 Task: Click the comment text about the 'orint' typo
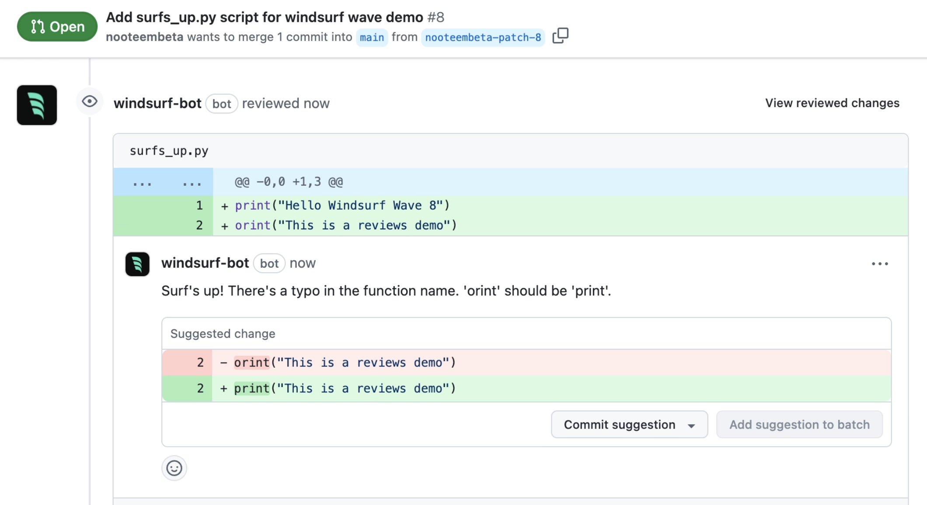tap(386, 291)
